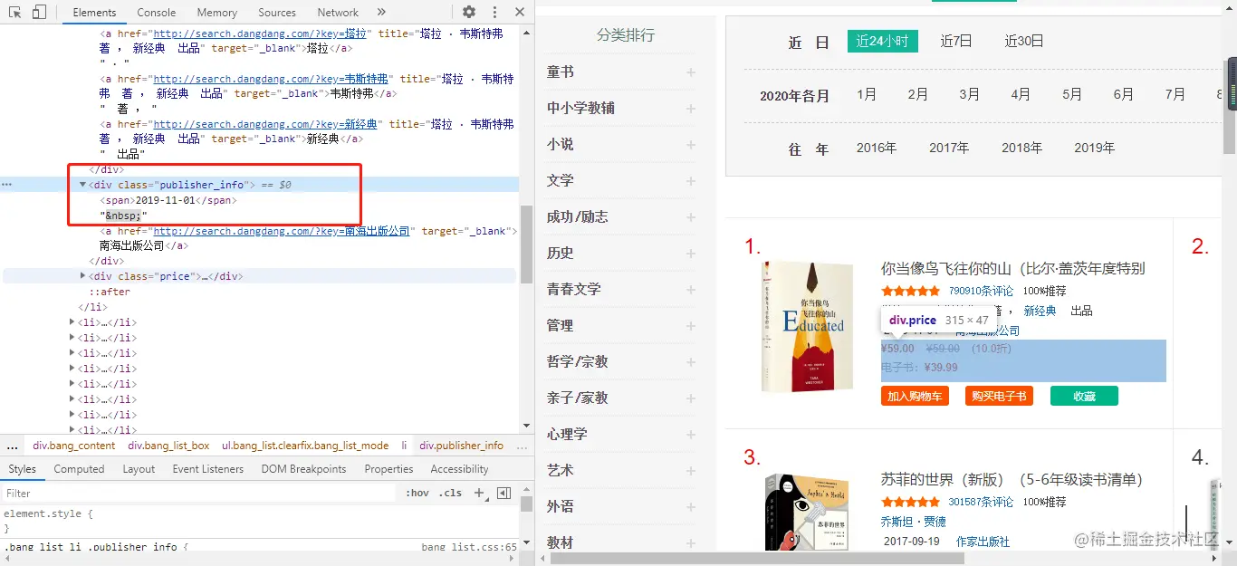Expand the 童书 category plus icon
1237x566 pixels.
point(691,72)
